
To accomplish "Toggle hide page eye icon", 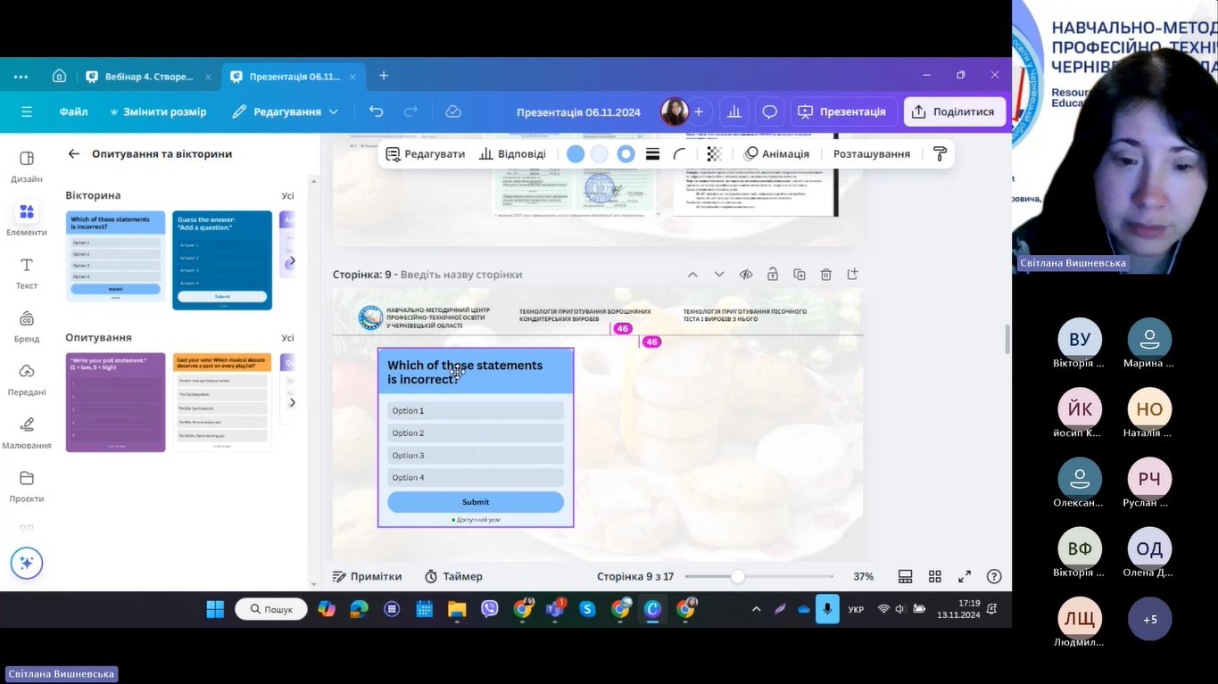I will [746, 275].
